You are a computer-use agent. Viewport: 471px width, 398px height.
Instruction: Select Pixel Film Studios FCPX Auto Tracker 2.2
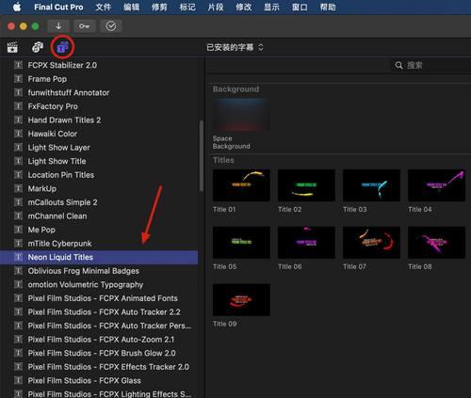pyautogui.click(x=99, y=311)
